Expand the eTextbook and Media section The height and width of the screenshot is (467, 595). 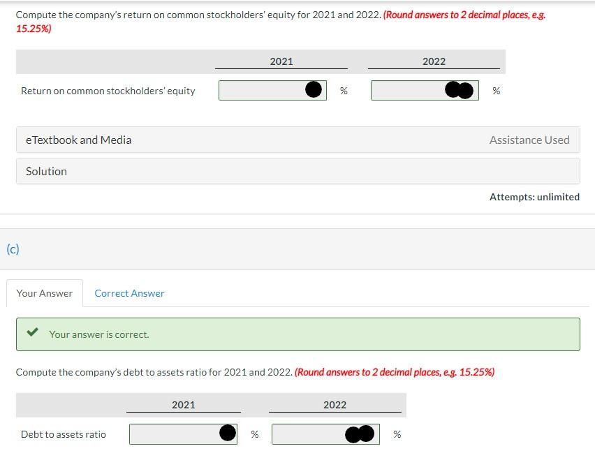(x=78, y=140)
